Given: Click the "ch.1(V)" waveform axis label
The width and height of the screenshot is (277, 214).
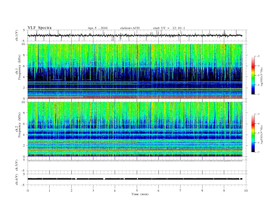Looking at the screenshot, I should click(17, 35).
